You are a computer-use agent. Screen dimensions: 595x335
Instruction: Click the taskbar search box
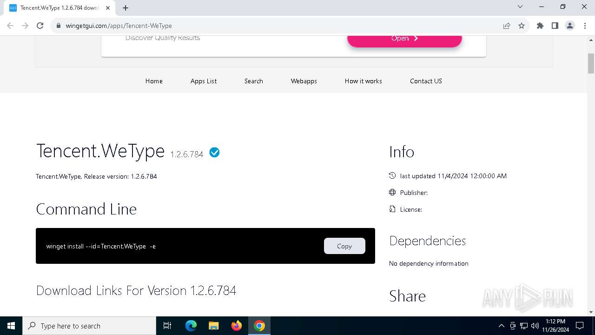[x=89, y=326]
